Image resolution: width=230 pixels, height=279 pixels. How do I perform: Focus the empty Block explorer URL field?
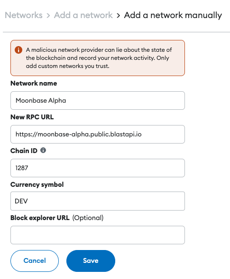[x=98, y=235]
